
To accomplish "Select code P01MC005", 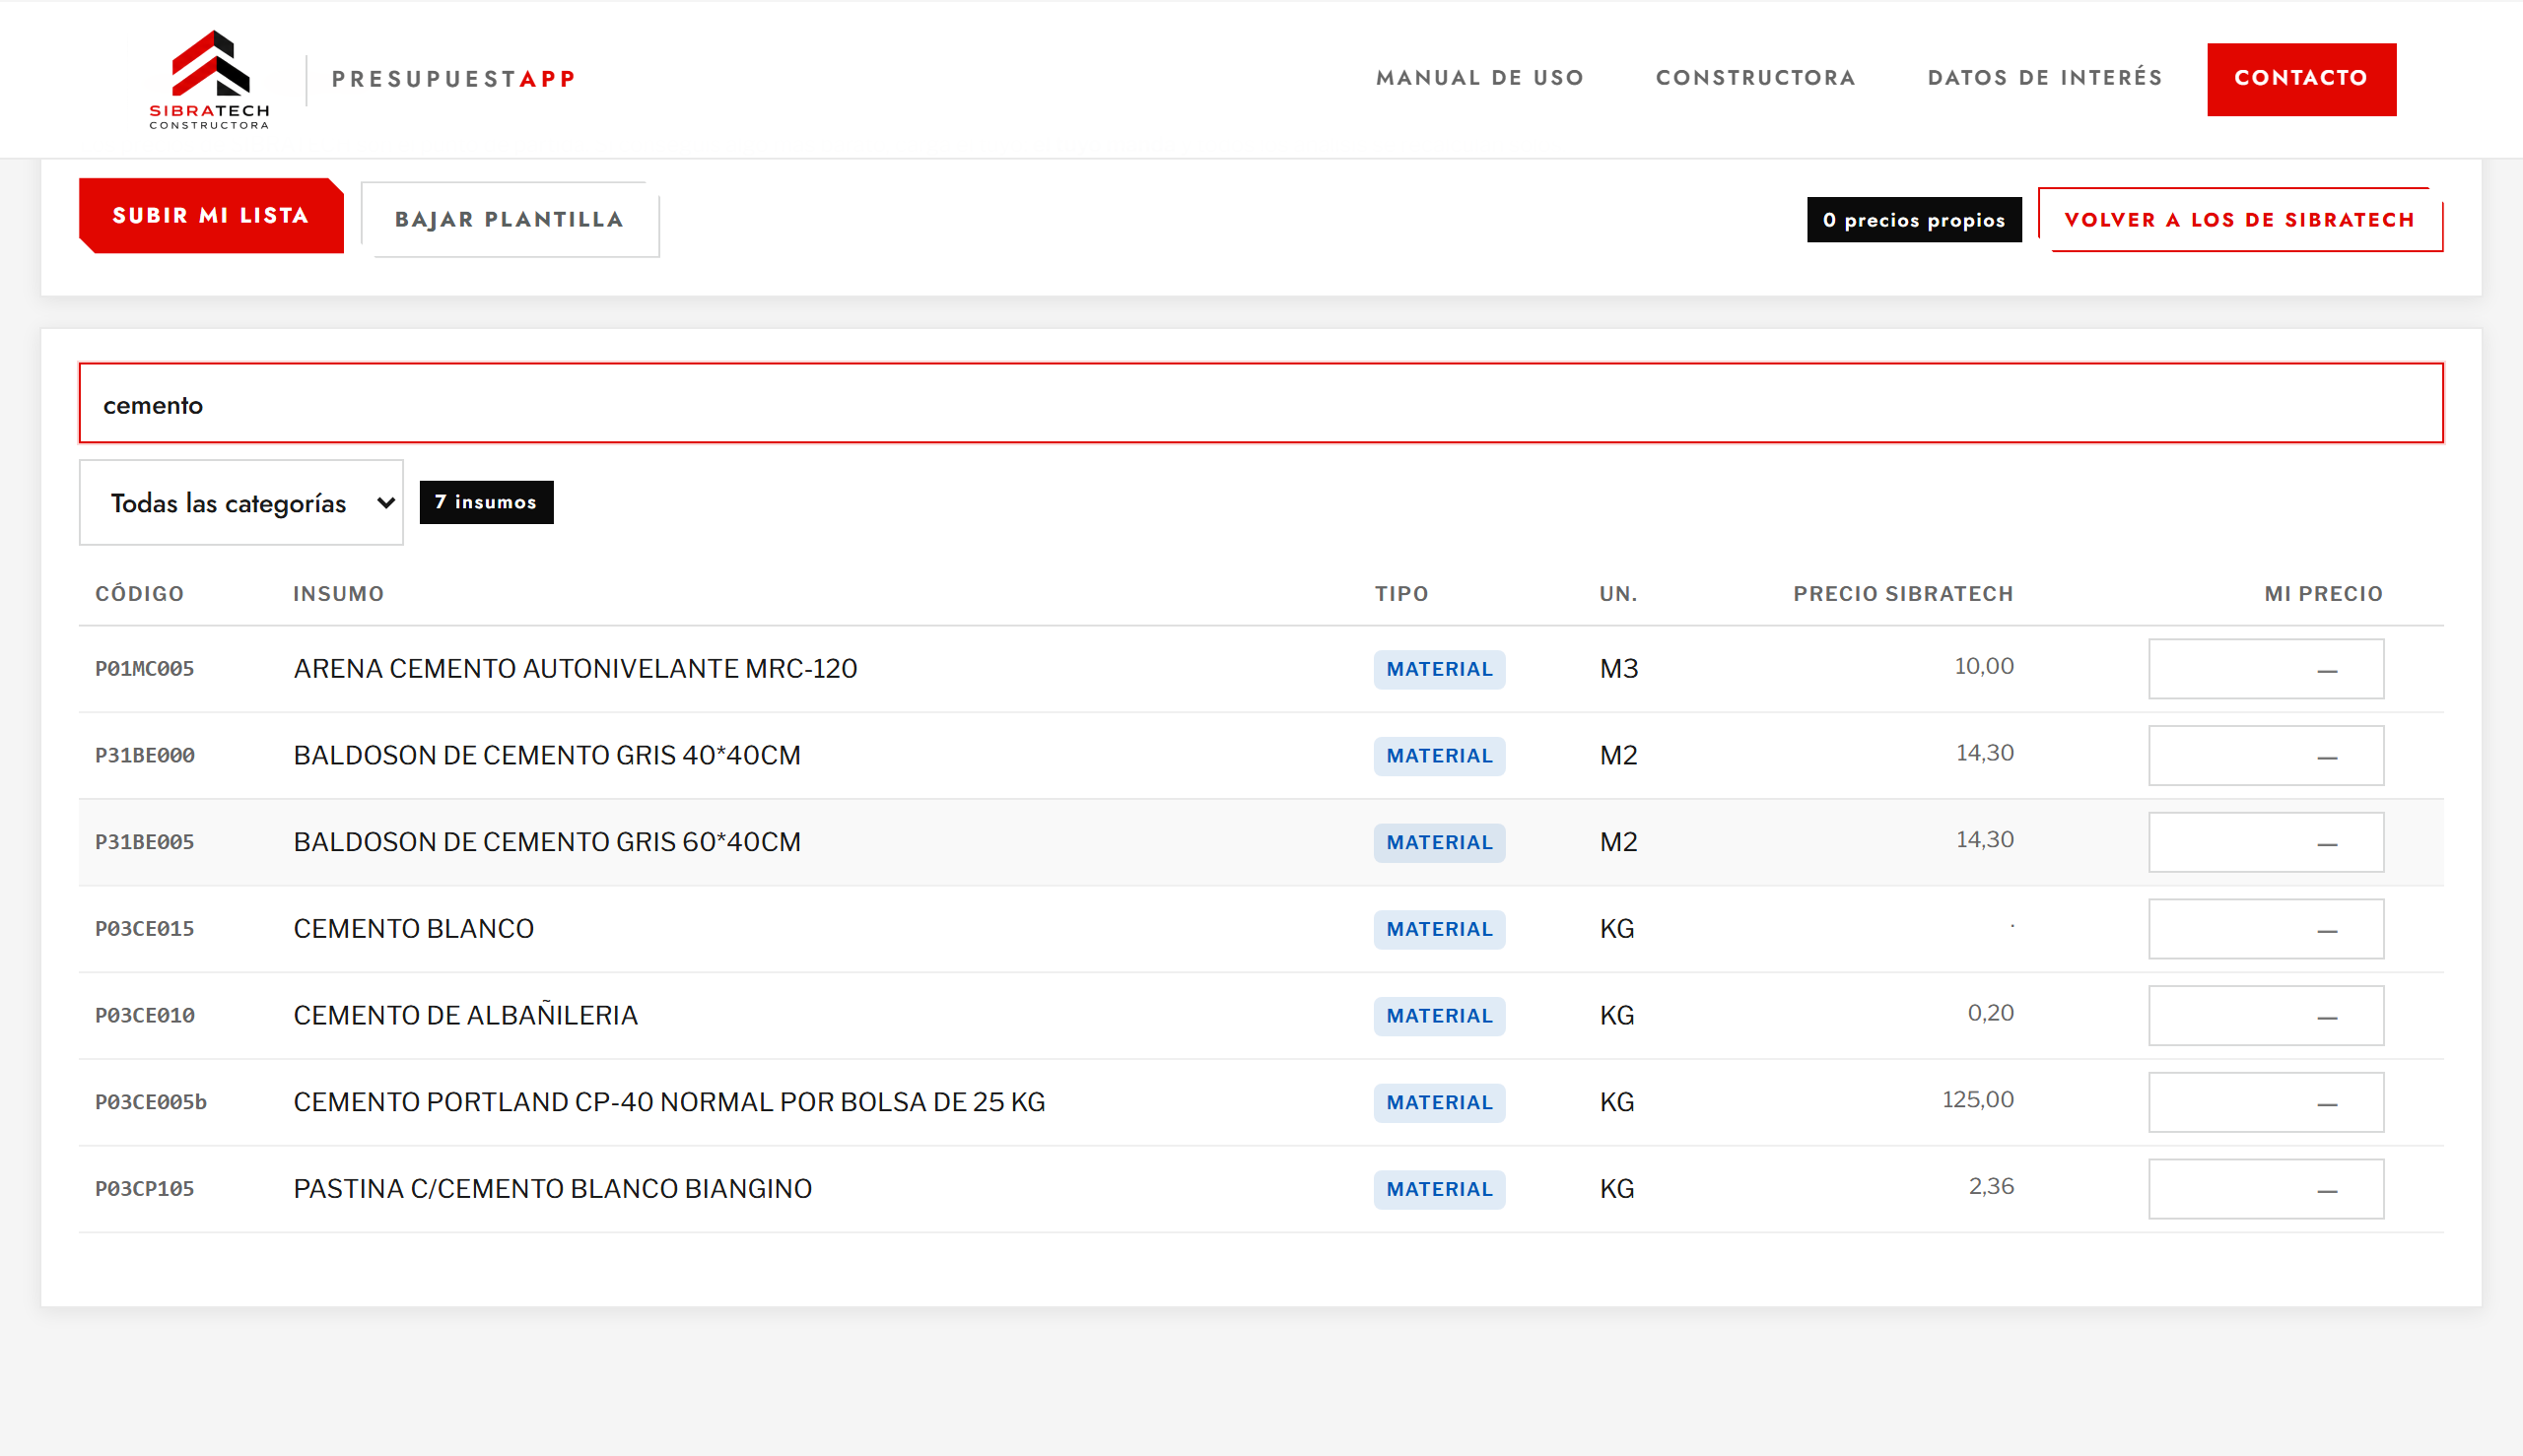I will point(145,669).
